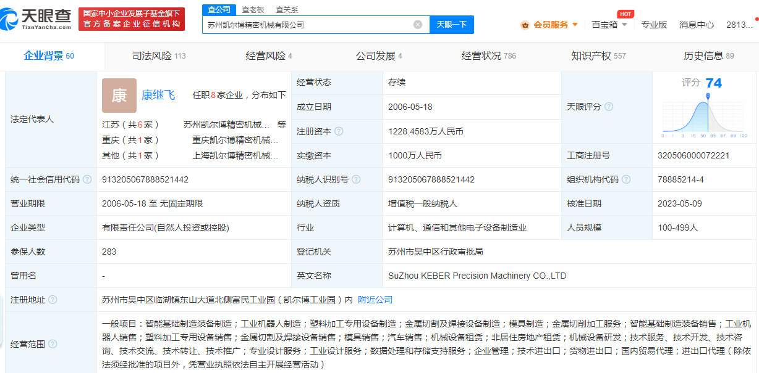Click the help icon next to 天眼评分

609,107
